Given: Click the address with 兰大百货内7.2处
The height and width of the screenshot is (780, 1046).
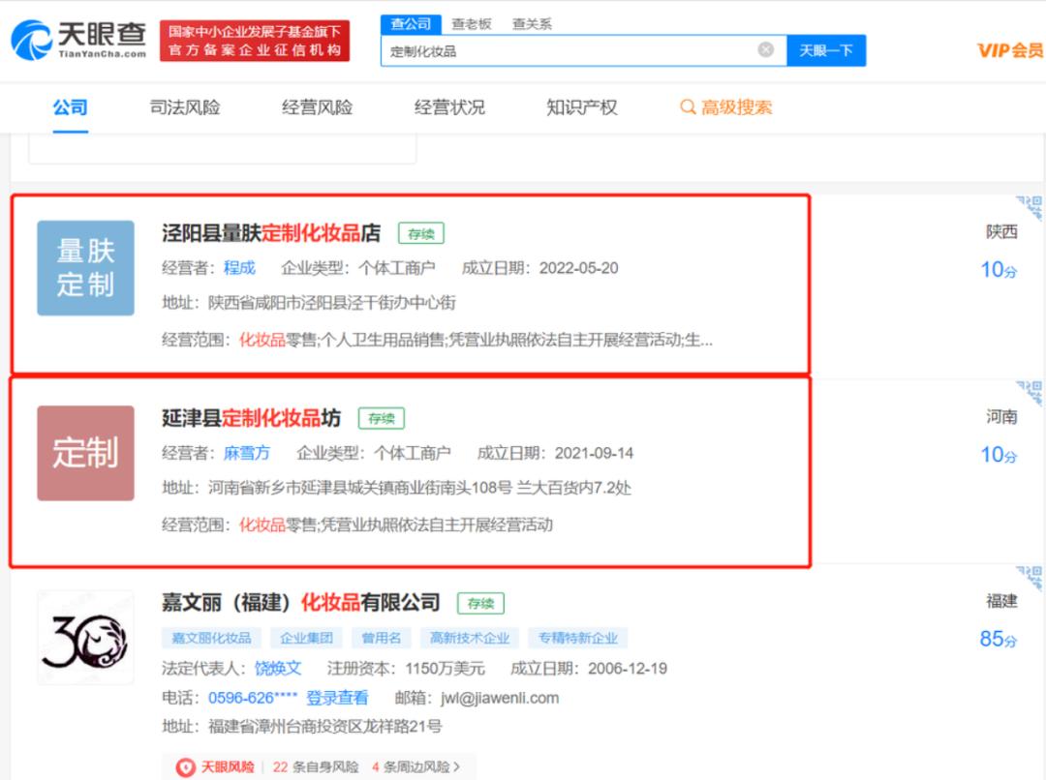Looking at the screenshot, I should (x=419, y=488).
